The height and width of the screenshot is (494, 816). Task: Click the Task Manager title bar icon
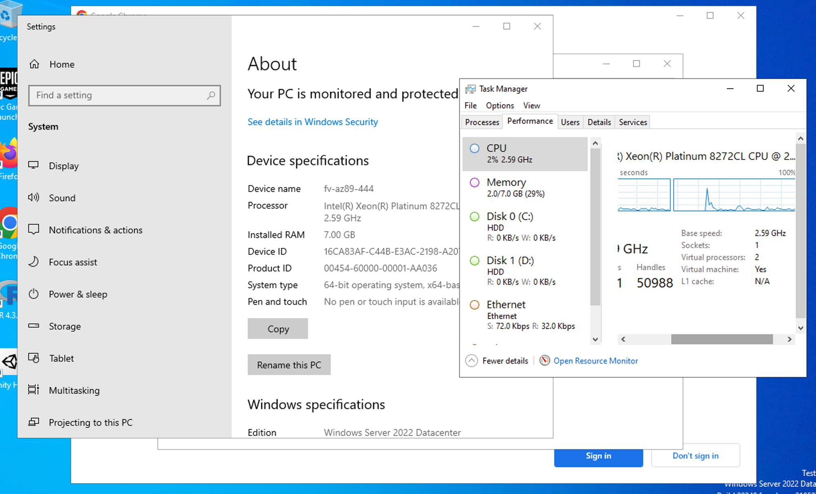click(x=470, y=89)
